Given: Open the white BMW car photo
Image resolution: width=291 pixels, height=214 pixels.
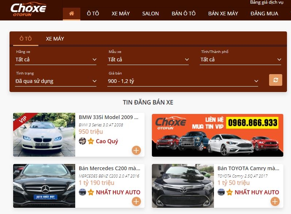Looking at the screenshot, I should [44, 135].
